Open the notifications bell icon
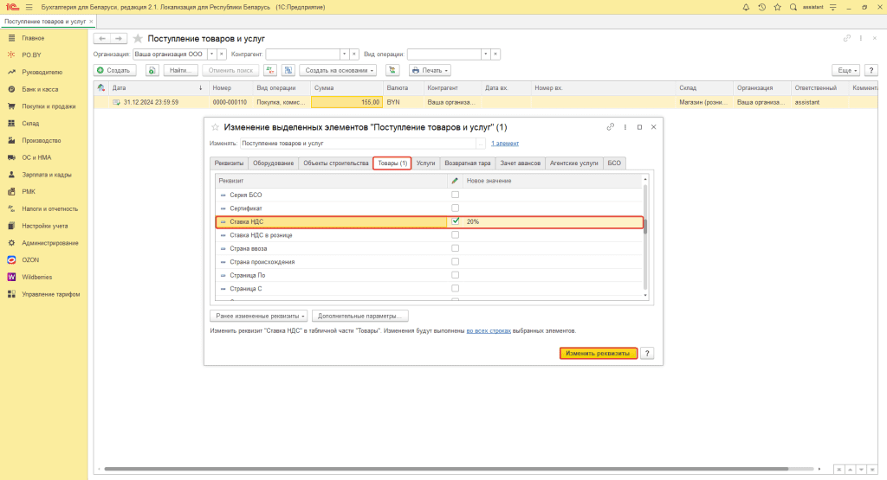Image resolution: width=887 pixels, height=480 pixels. [747, 7]
